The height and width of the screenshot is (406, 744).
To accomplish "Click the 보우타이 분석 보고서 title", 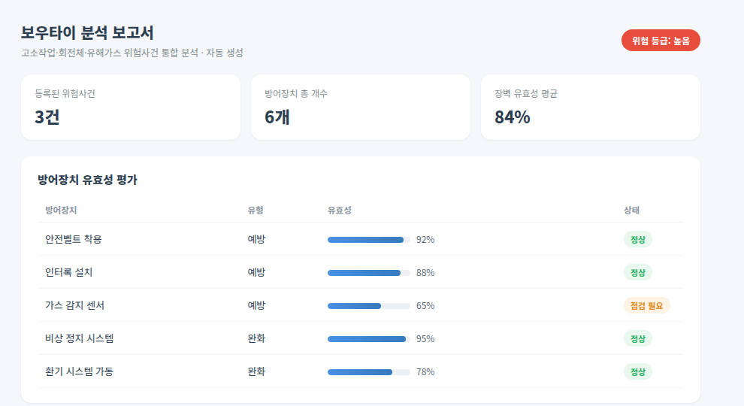I will coord(87,33).
